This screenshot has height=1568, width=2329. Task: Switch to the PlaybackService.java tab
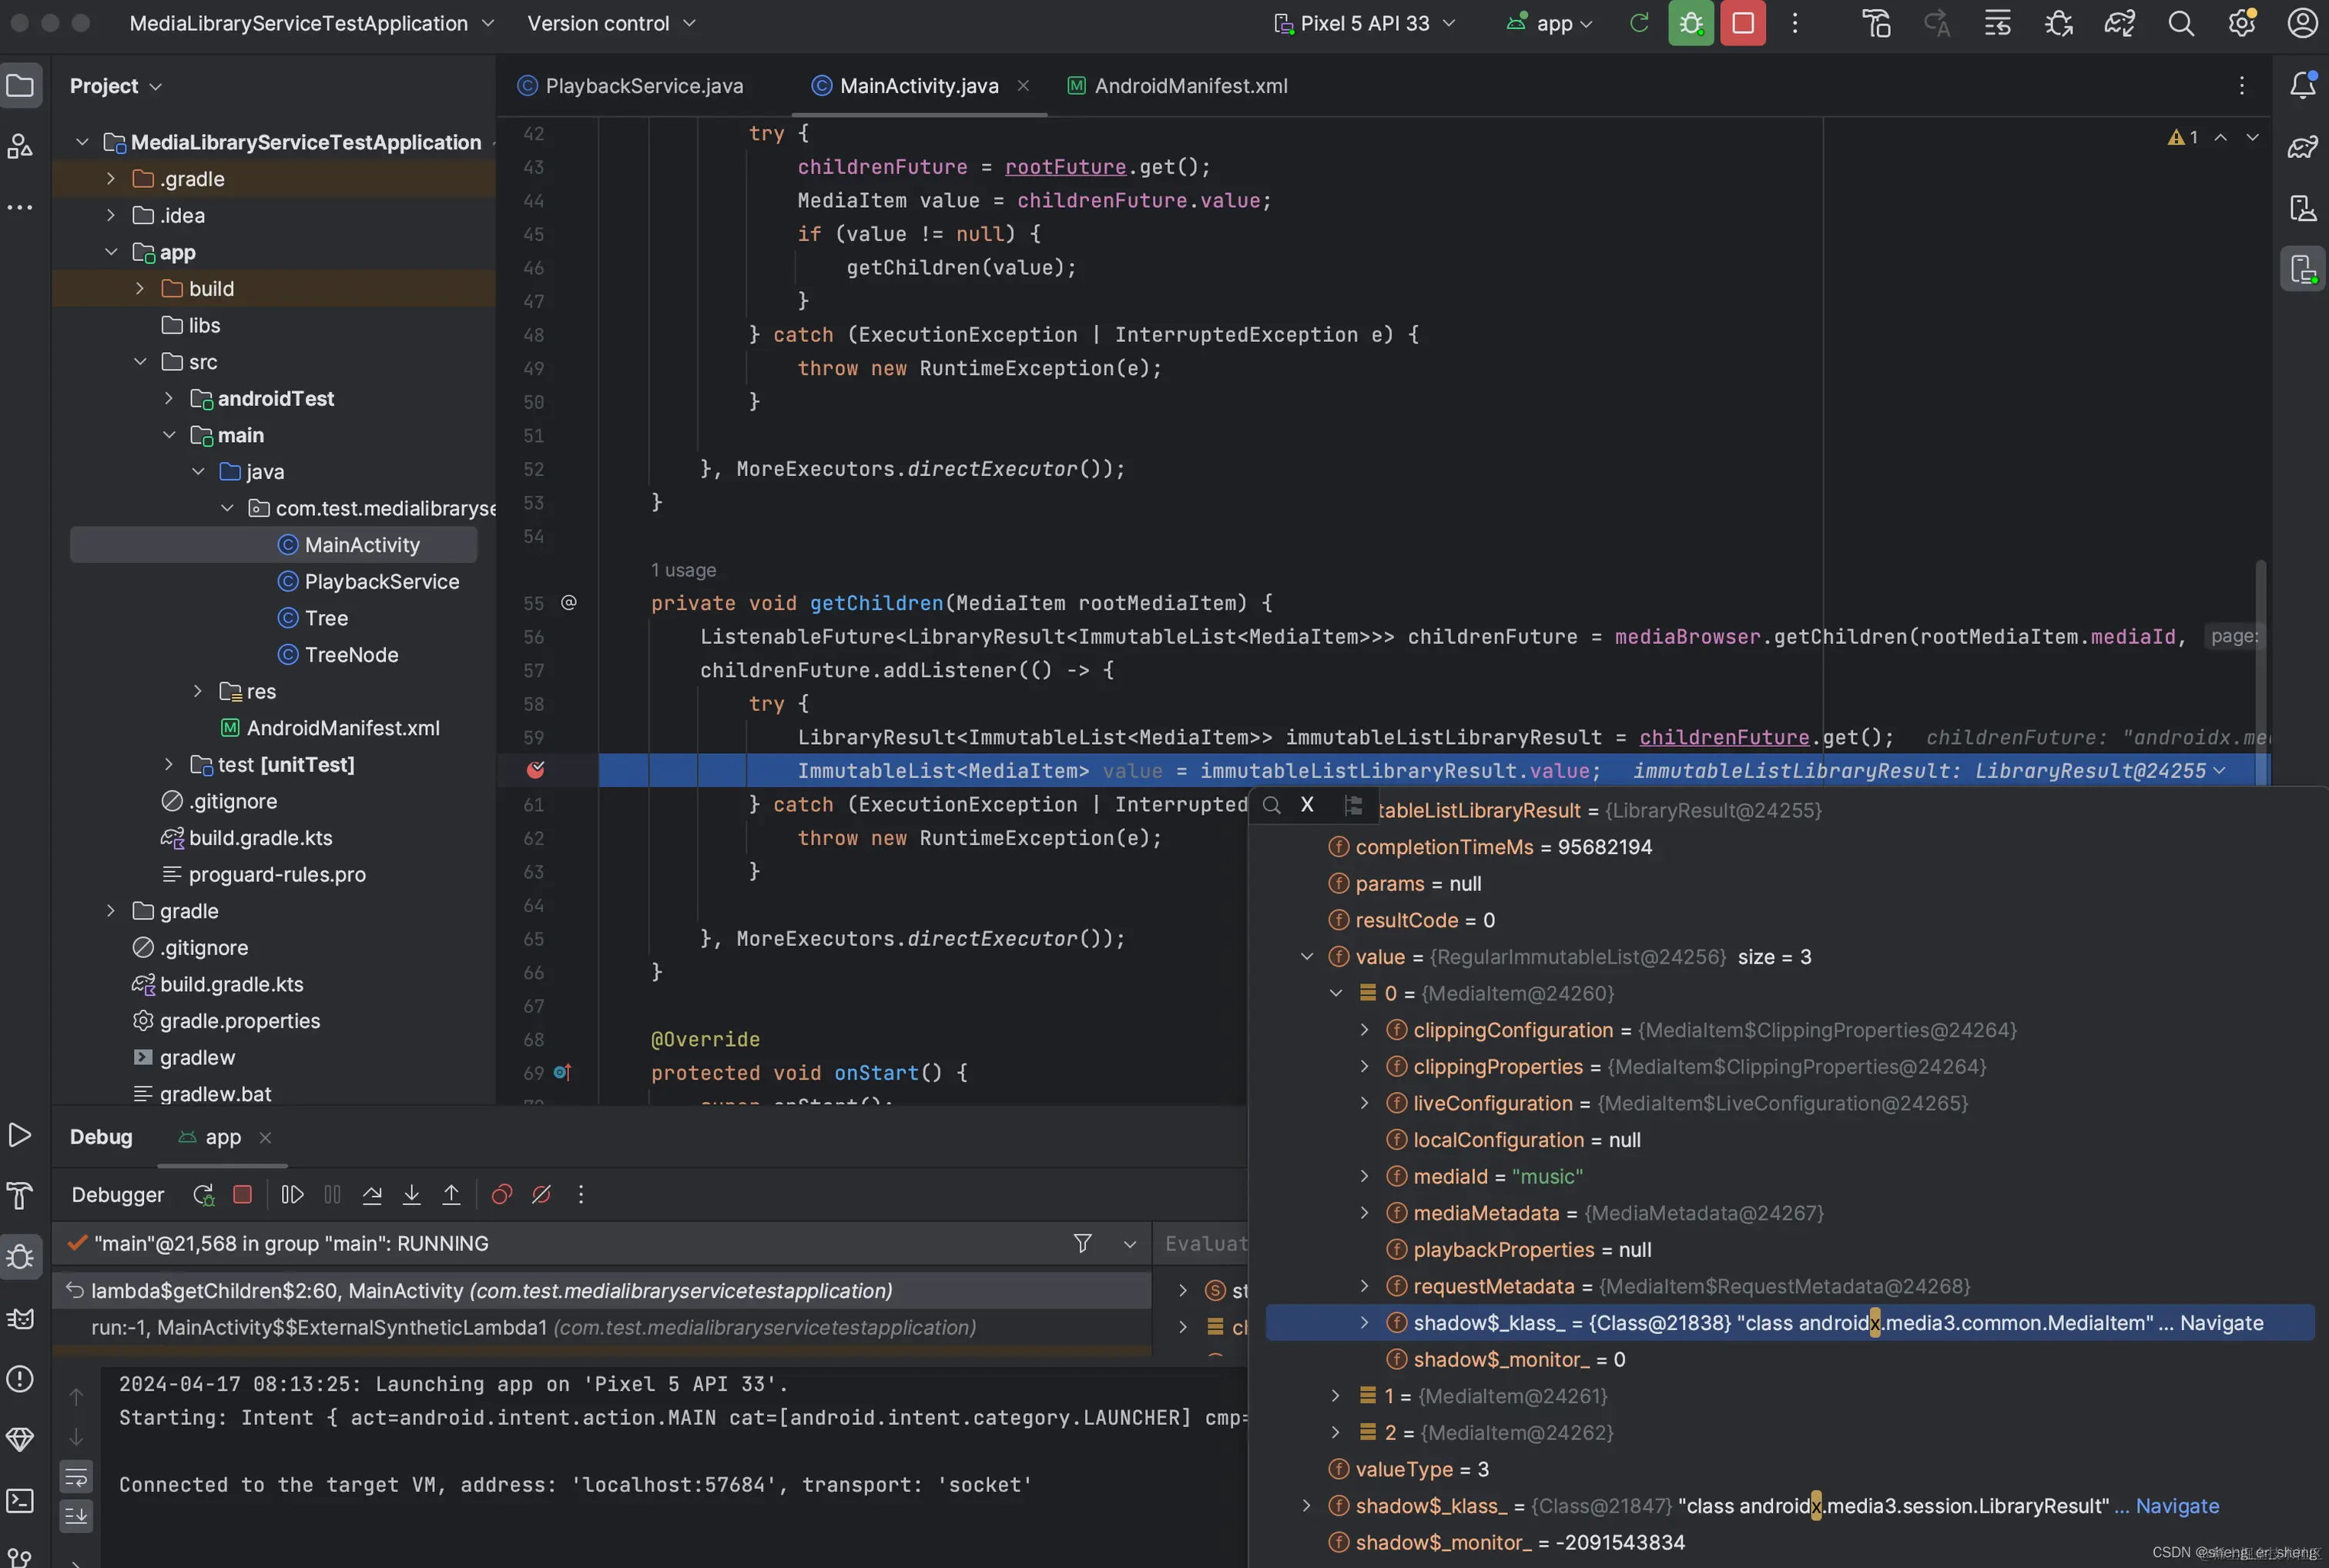[x=644, y=86]
